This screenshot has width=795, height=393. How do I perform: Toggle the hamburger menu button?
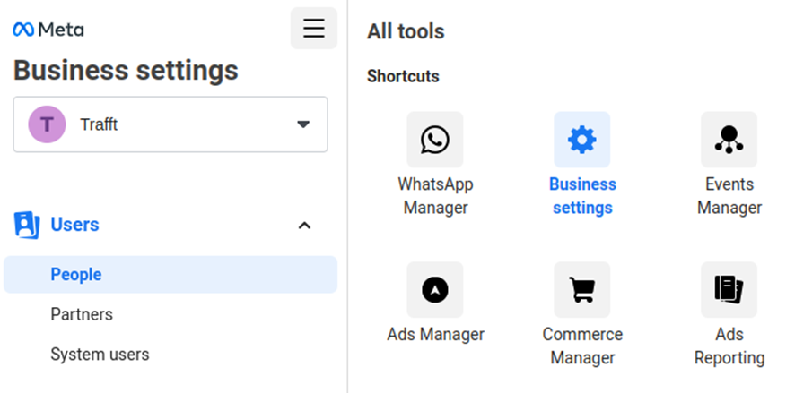tap(314, 29)
